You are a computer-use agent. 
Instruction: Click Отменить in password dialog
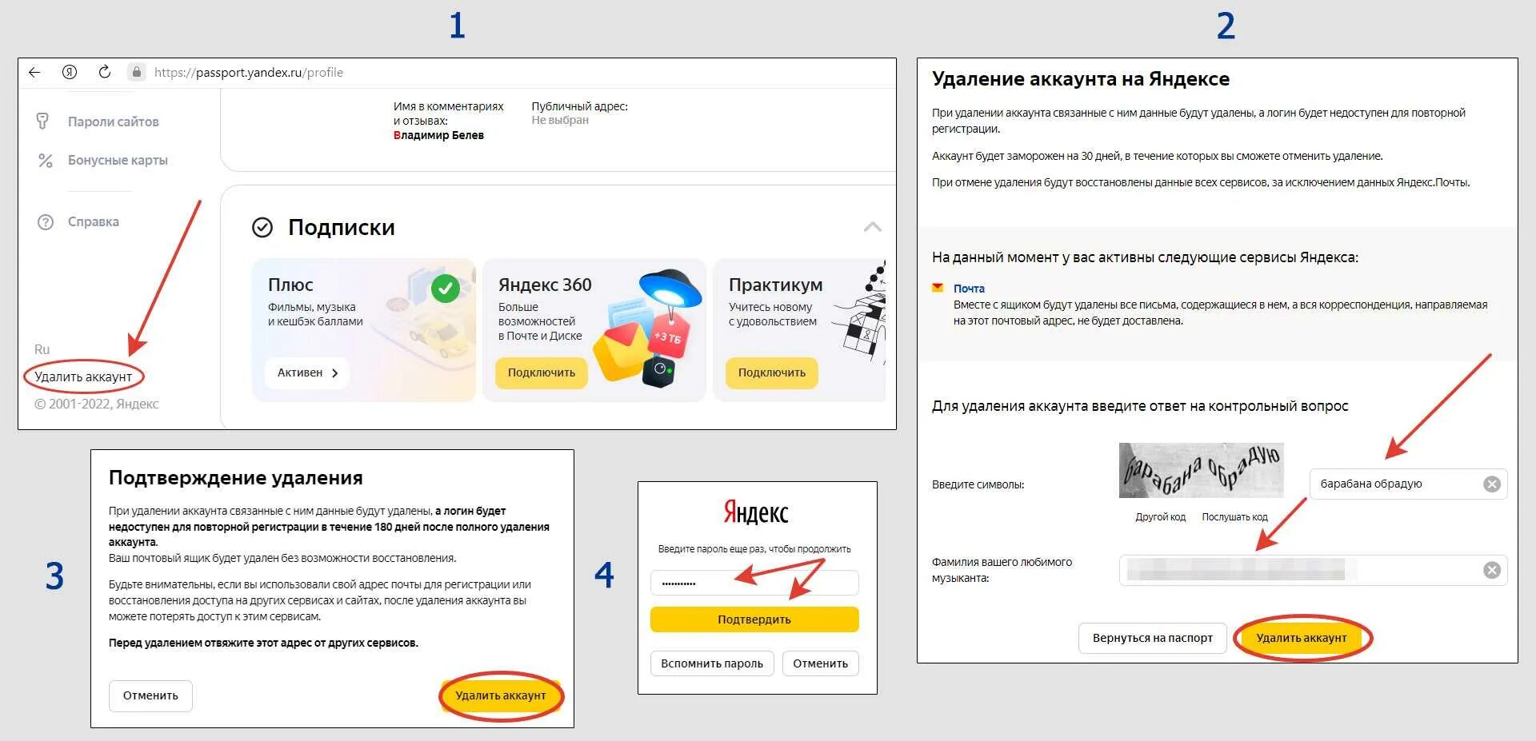[x=820, y=663]
